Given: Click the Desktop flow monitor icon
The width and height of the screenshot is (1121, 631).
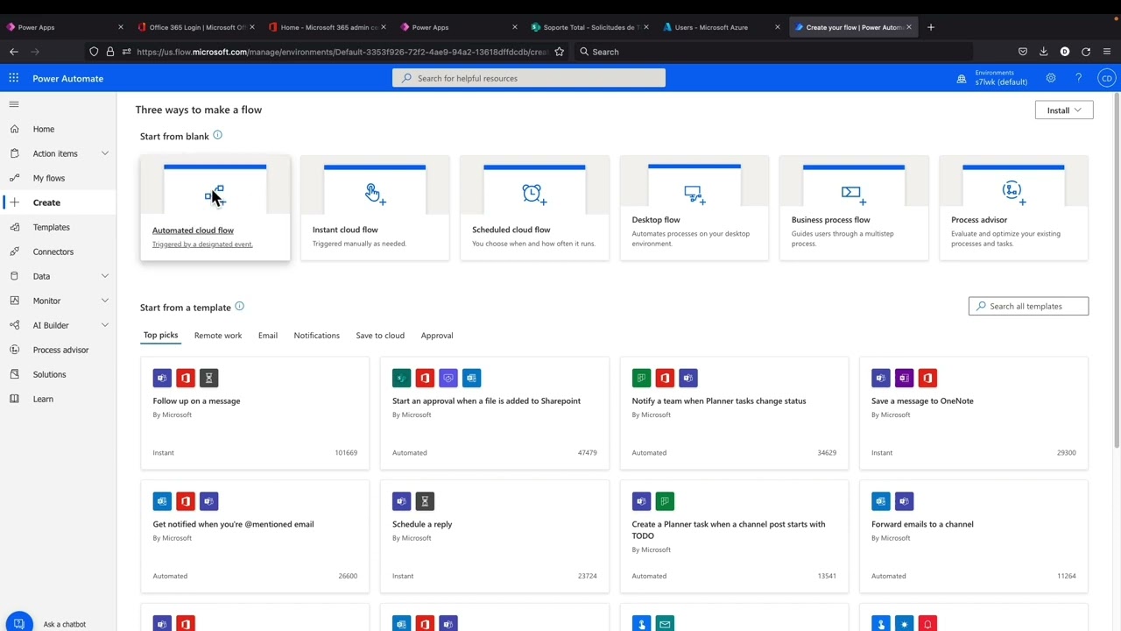Looking at the screenshot, I should (694, 193).
